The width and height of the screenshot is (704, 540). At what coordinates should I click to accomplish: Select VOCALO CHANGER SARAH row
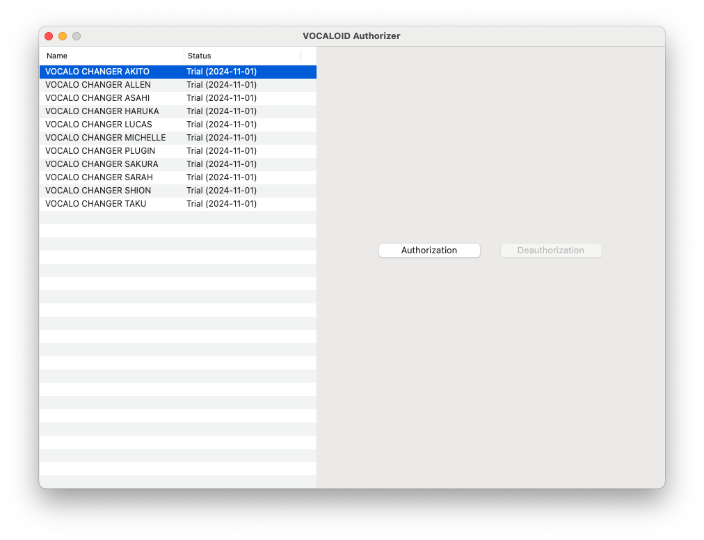[178, 177]
